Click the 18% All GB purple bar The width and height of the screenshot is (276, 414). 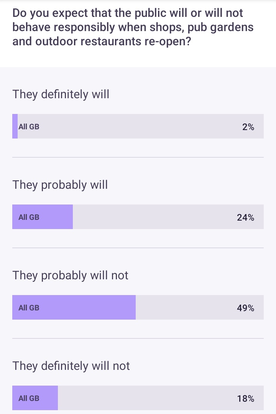35,398
